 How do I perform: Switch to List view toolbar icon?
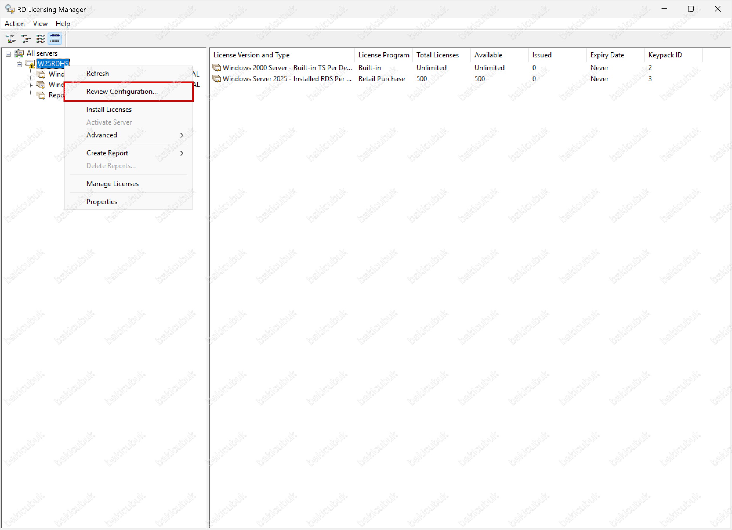tap(41, 39)
